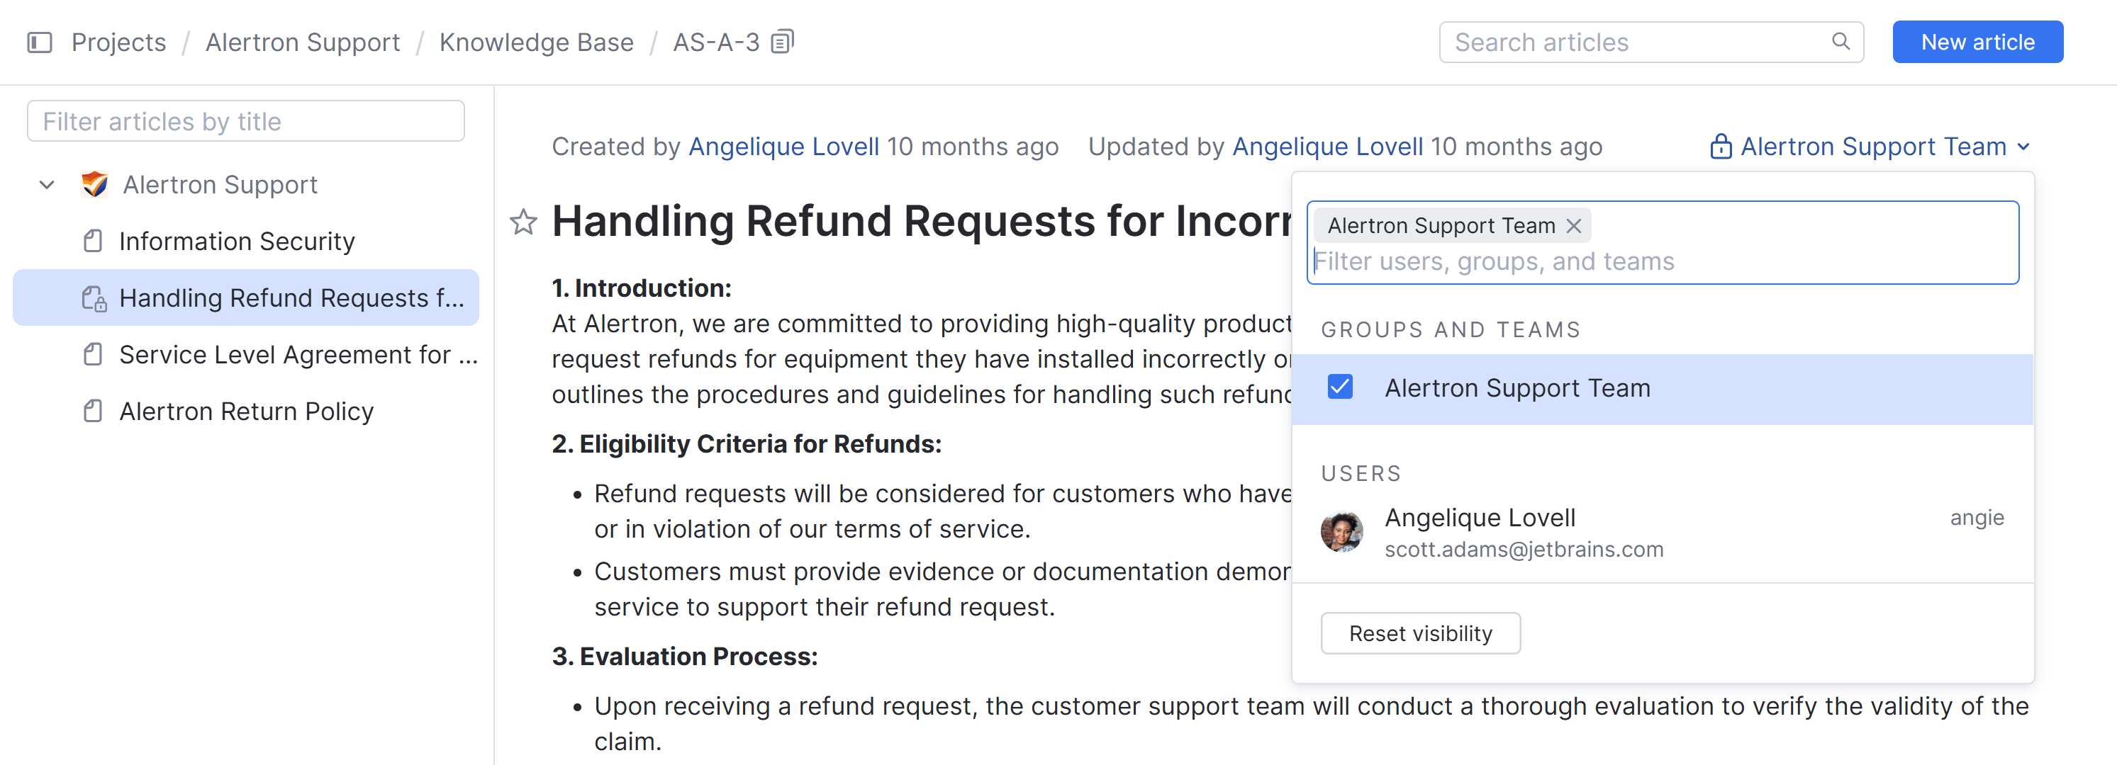Focus the Filter articles by title field
This screenshot has width=2117, height=765.
click(x=246, y=122)
